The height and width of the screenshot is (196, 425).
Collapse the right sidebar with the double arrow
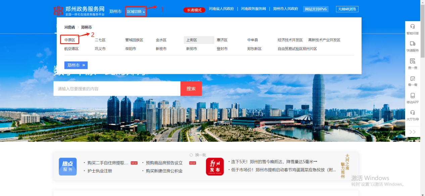pyautogui.click(x=412, y=132)
